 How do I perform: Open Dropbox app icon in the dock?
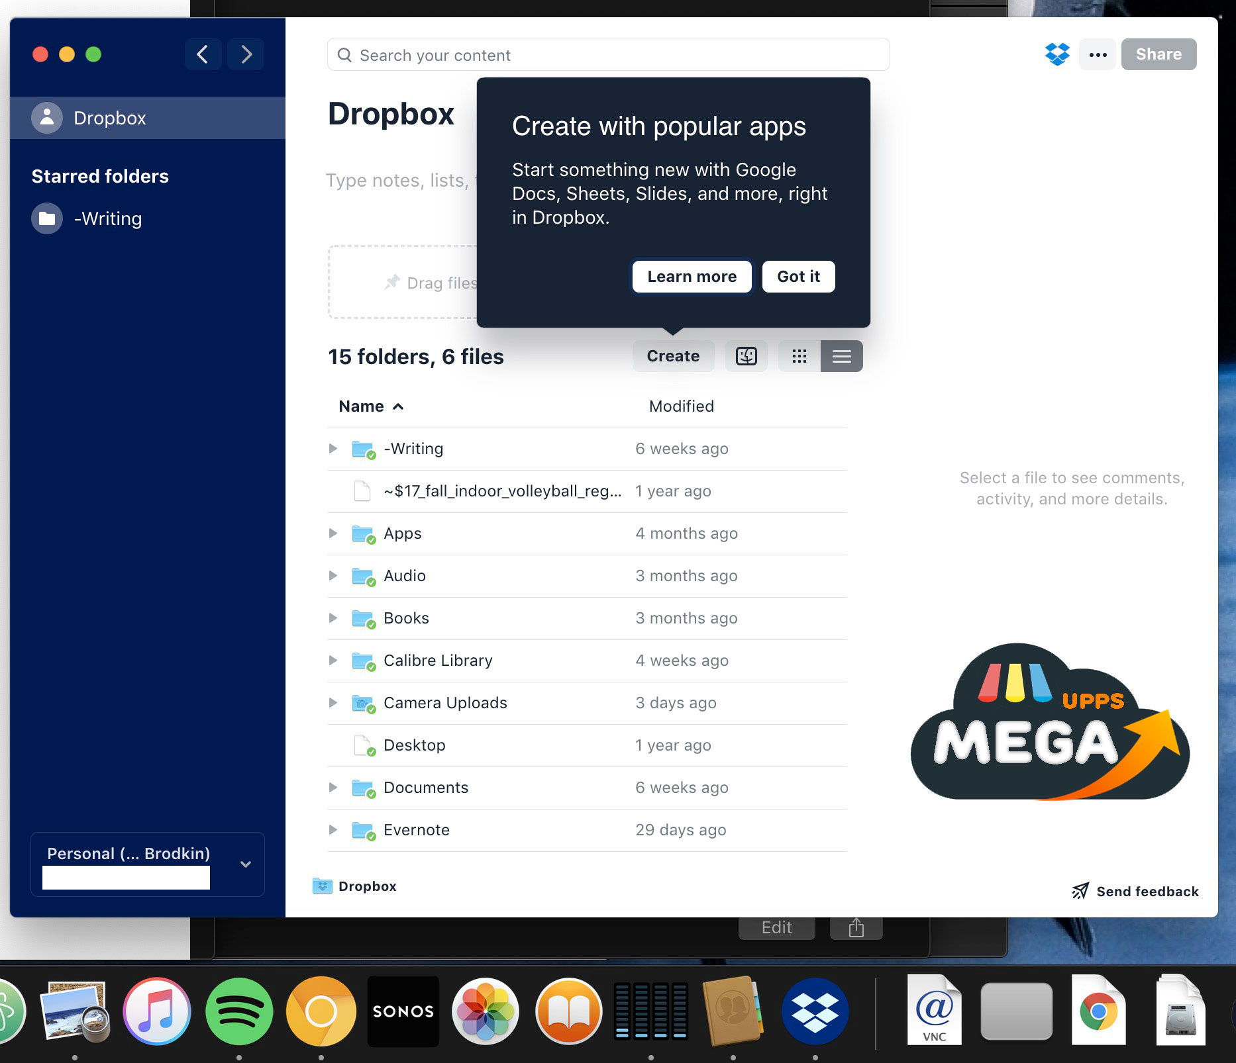click(815, 1011)
